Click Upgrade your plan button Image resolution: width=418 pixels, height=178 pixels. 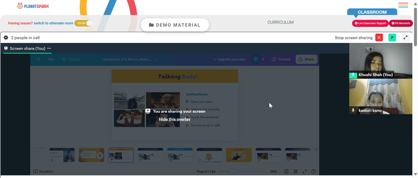click(x=229, y=59)
